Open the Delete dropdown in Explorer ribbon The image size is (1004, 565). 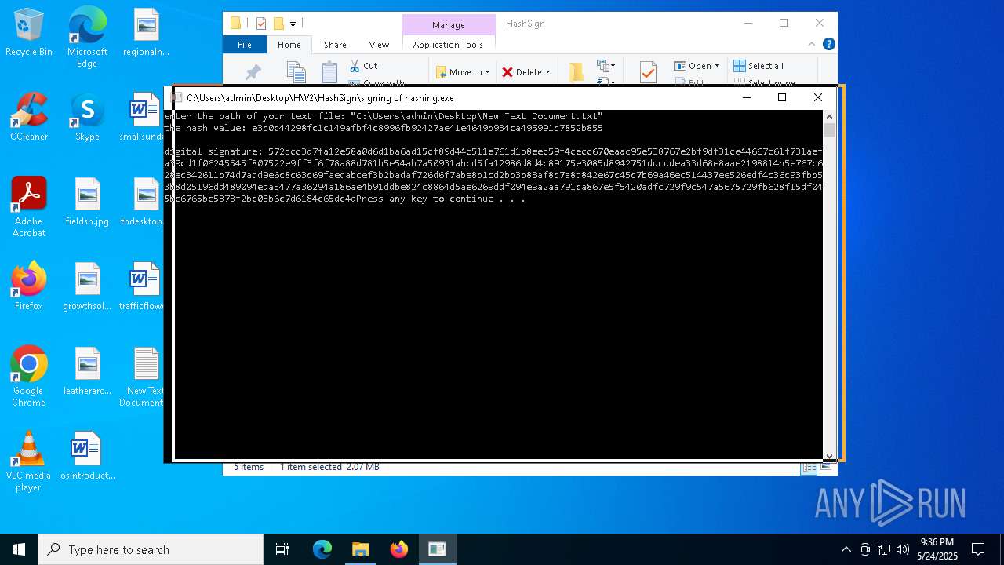coord(526,72)
